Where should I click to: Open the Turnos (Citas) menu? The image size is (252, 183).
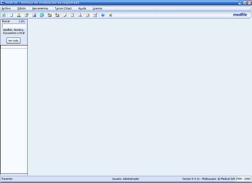point(63,9)
